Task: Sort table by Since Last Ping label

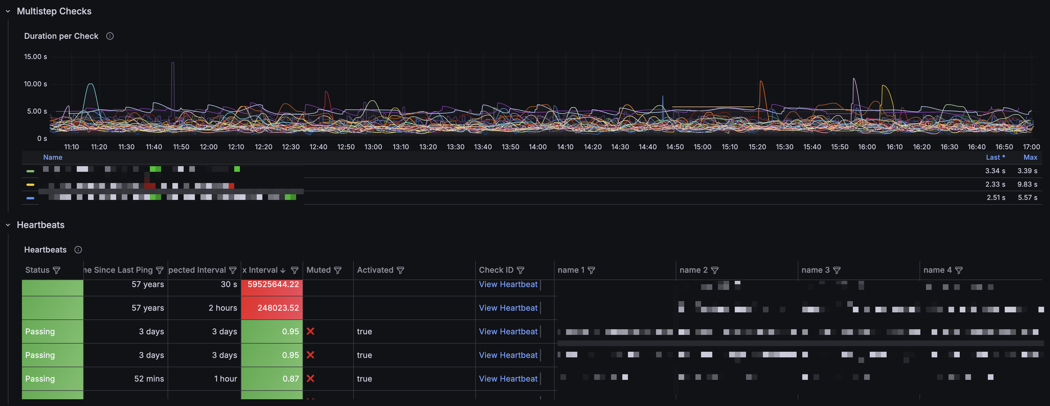Action: point(118,270)
